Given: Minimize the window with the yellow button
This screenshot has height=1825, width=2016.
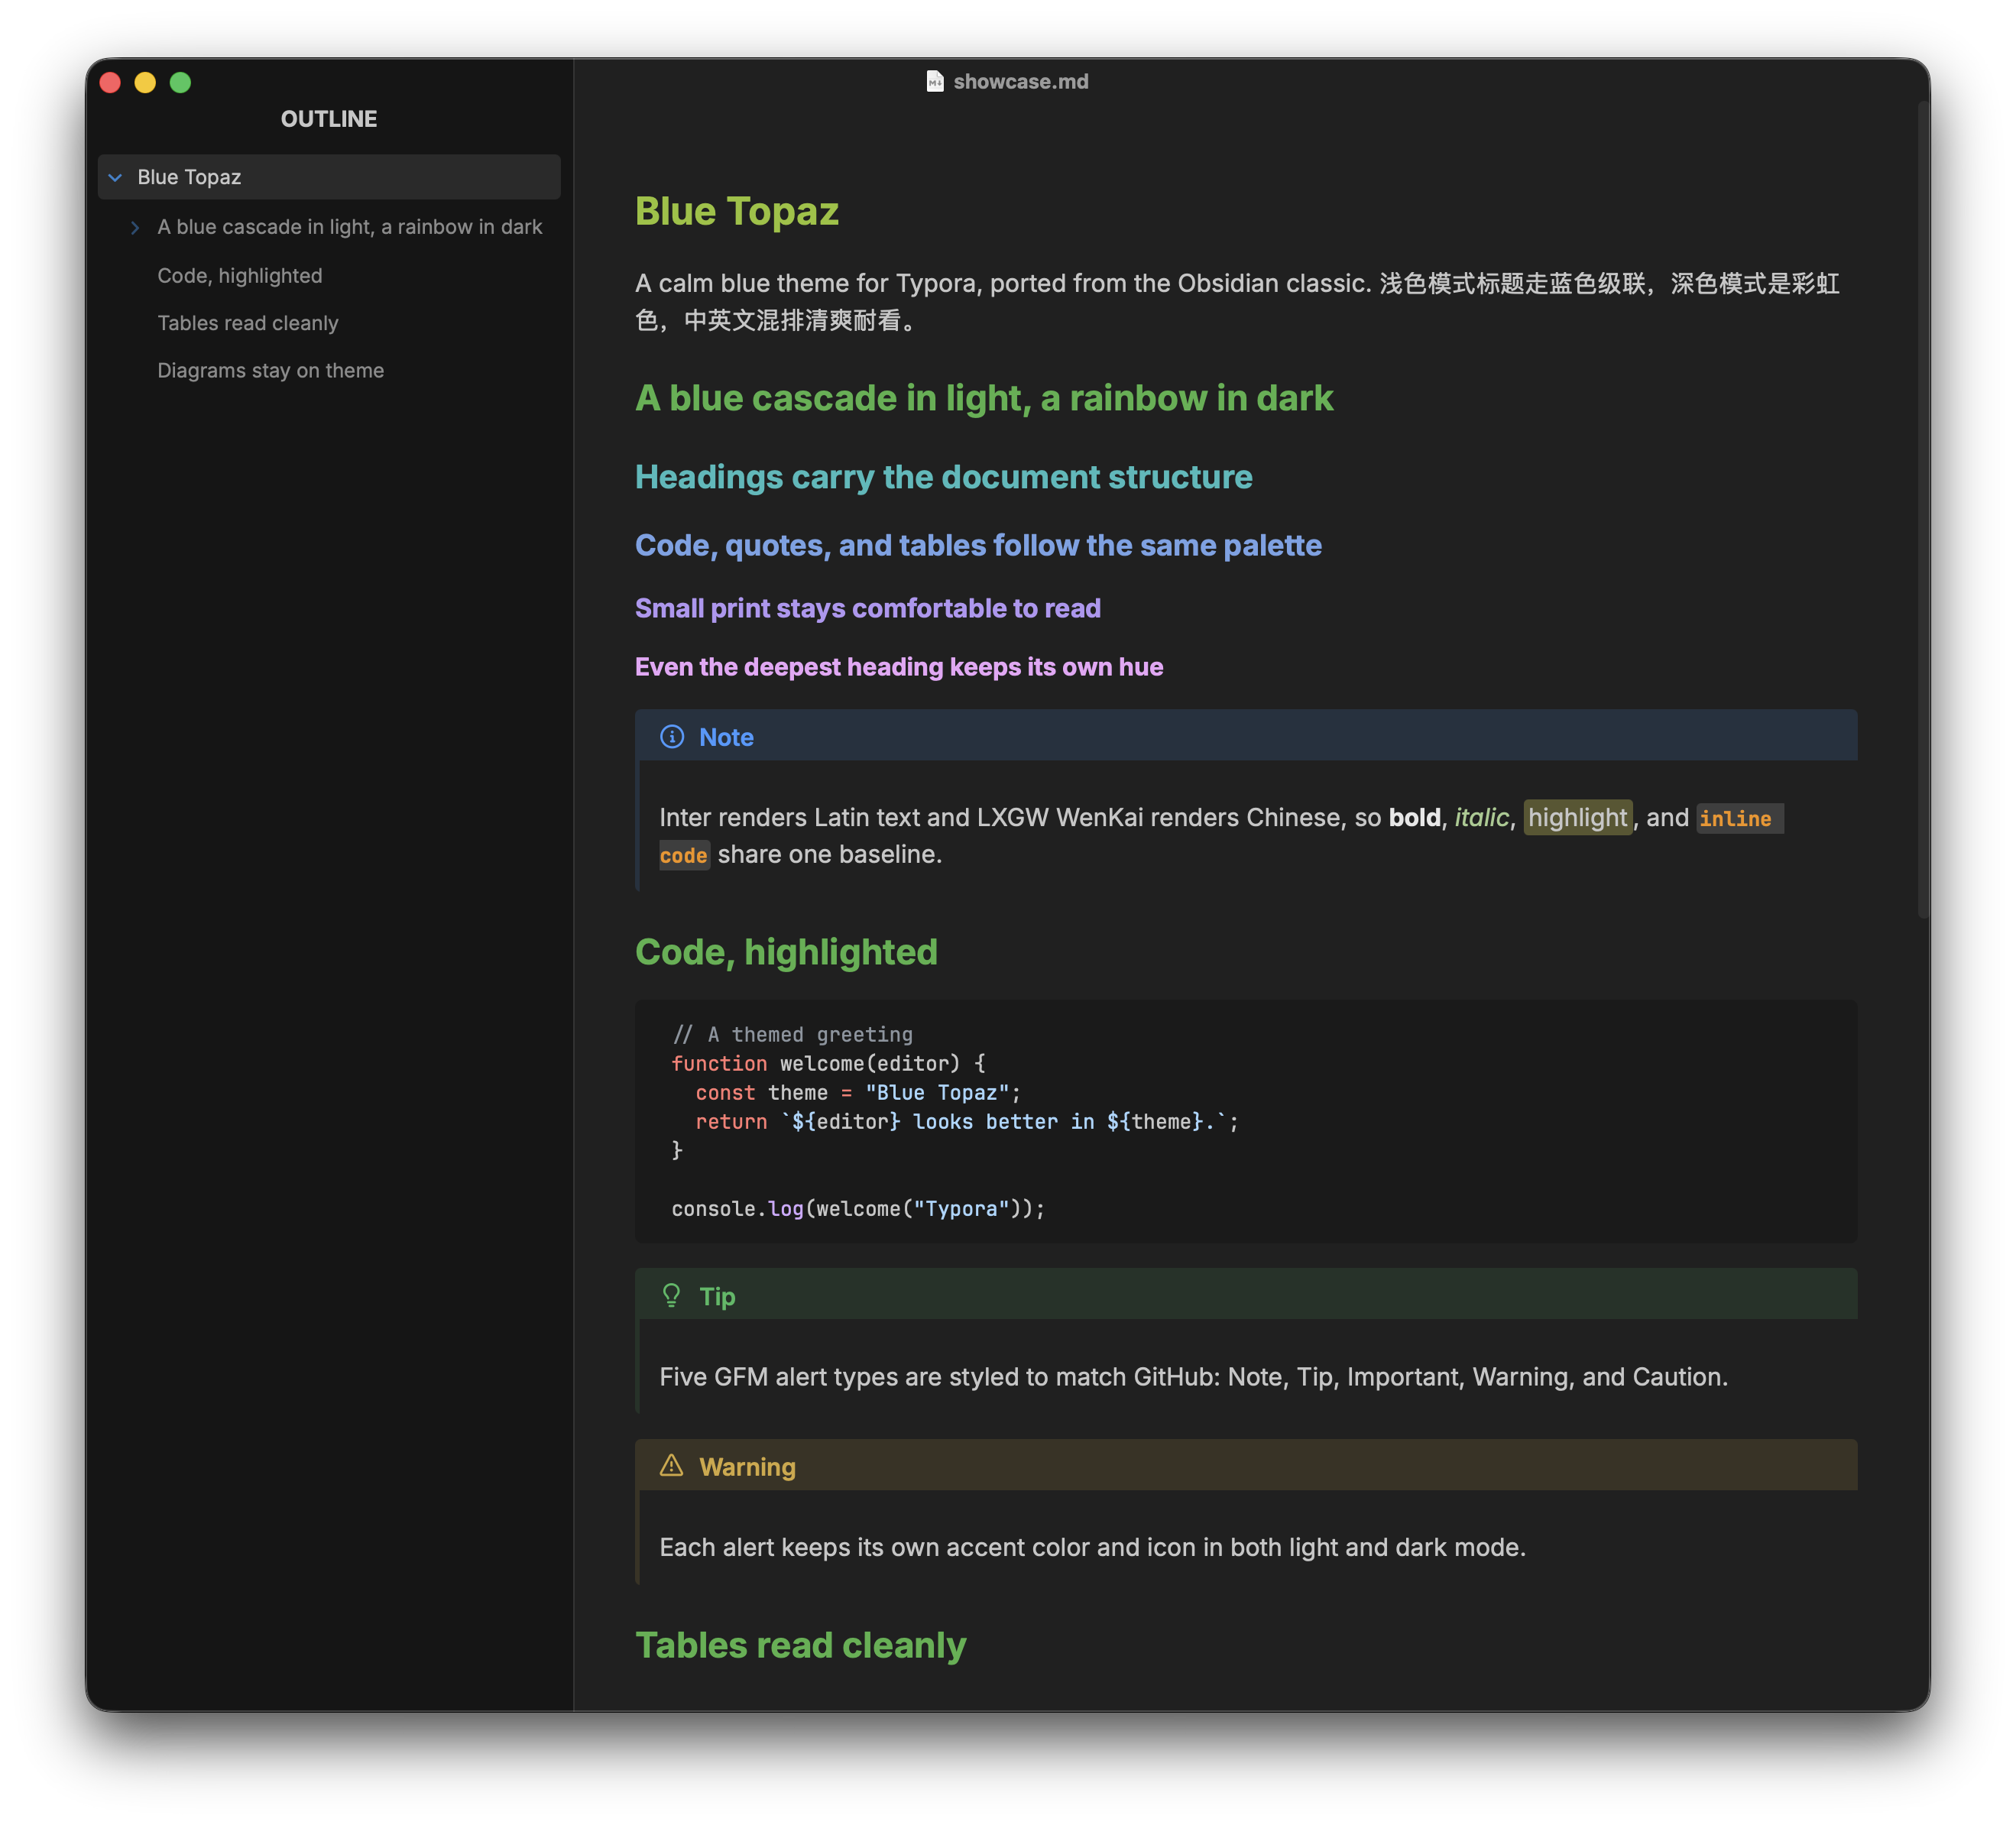Looking at the screenshot, I should (146, 82).
